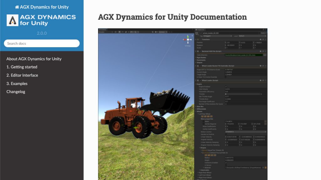This screenshot has height=180, width=321.
Task: Click the wheel loader Unity editor screenshot
Action: point(183,104)
